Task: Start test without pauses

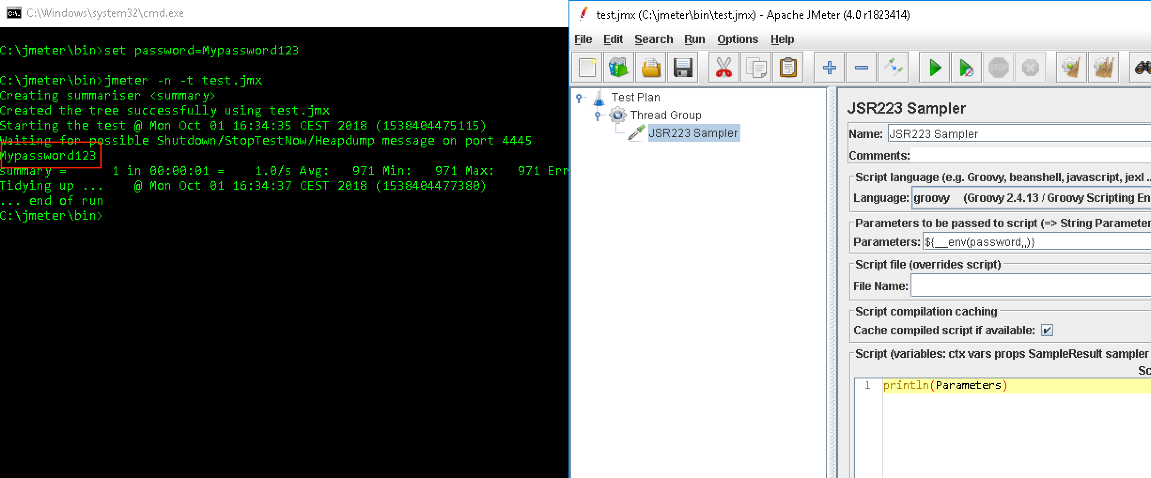Action: [x=966, y=67]
